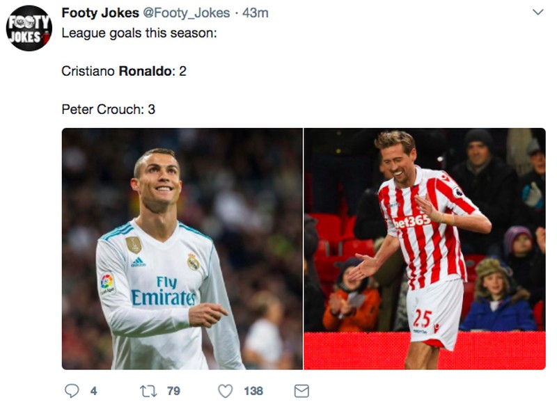Click the bet365 logo on striped shirt
This screenshot has width=557, height=402.
click(x=412, y=222)
